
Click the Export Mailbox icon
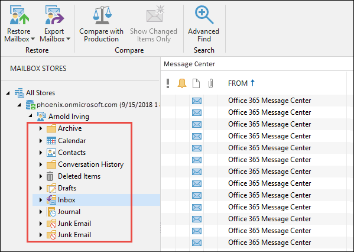pyautogui.click(x=54, y=15)
